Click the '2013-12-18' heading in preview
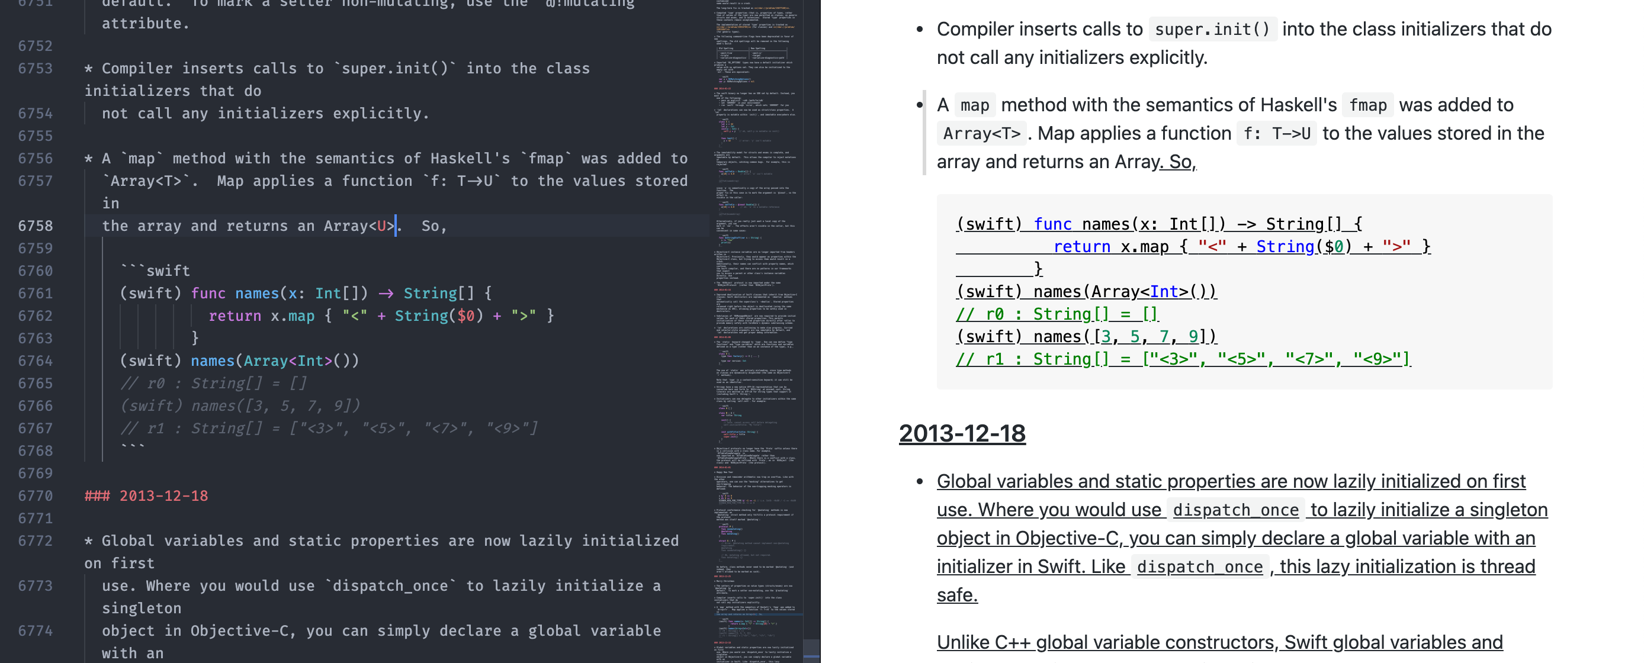This screenshot has width=1644, height=663. point(962,433)
